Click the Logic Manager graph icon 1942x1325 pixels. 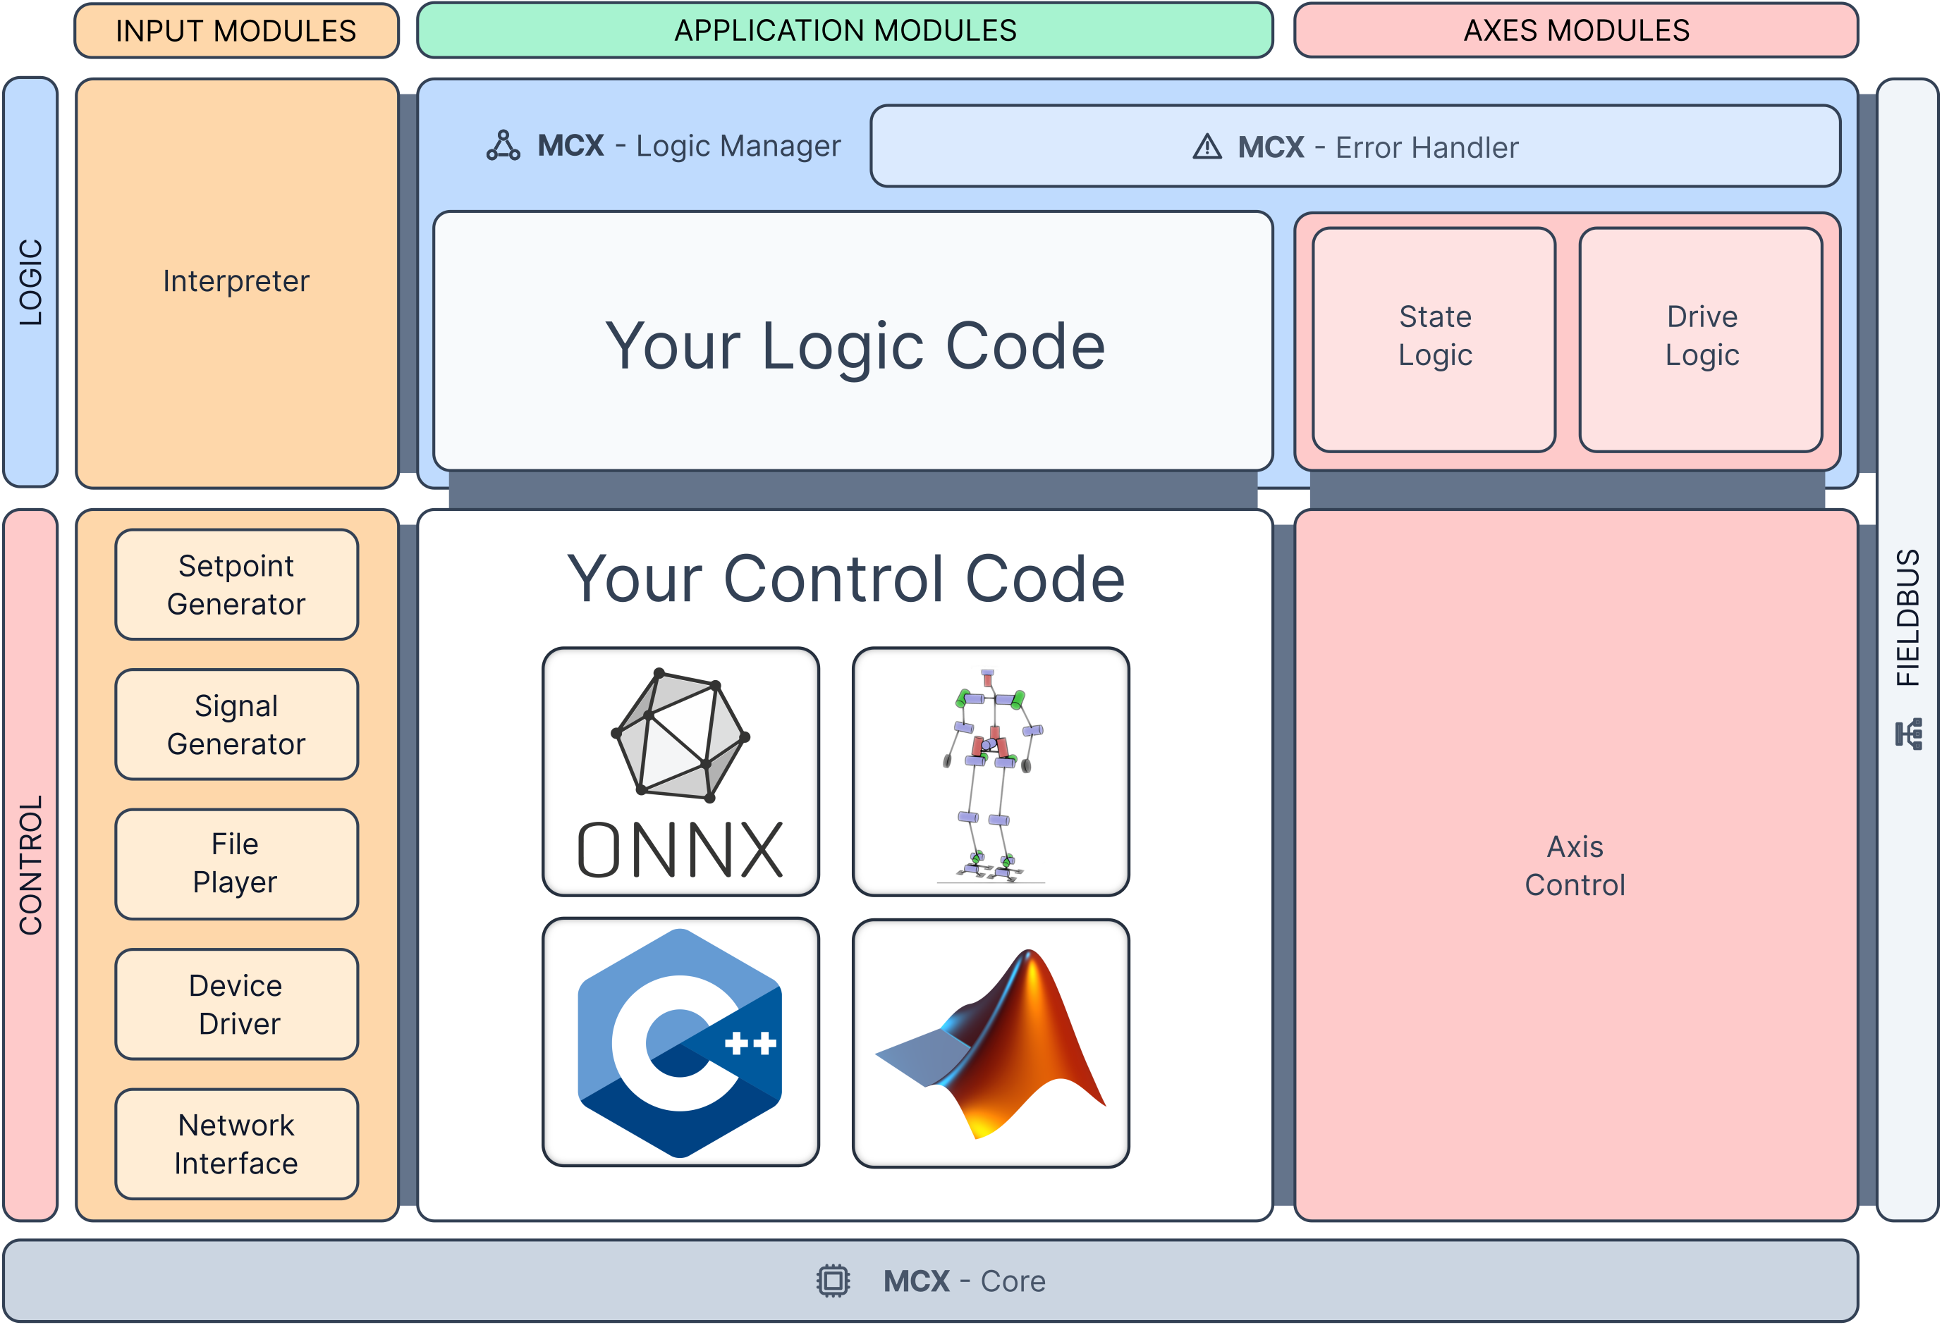pos(503,146)
